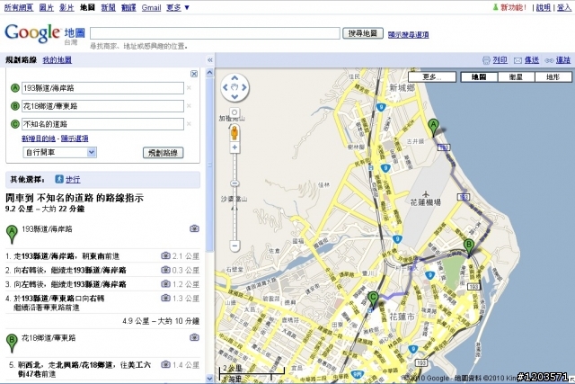
Task: Focus destination B input 花18鄉道/華東路
Action: click(102, 106)
